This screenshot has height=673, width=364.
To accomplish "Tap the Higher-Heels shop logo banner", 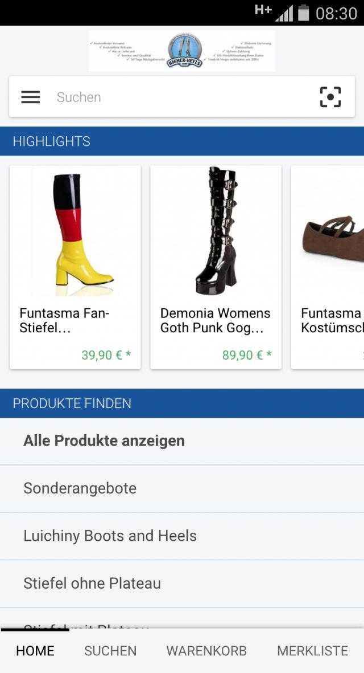I will [182, 51].
